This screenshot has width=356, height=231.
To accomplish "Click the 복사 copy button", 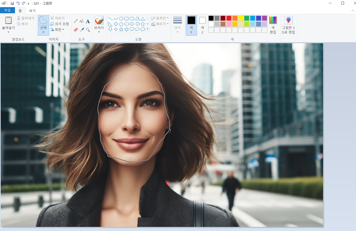I will click(x=22, y=24).
